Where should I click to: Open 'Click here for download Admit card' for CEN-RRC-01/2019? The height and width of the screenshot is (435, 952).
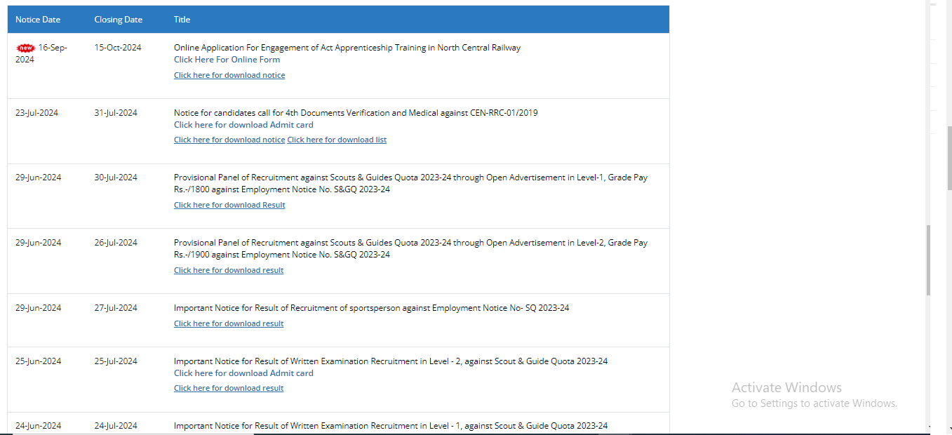tap(243, 125)
